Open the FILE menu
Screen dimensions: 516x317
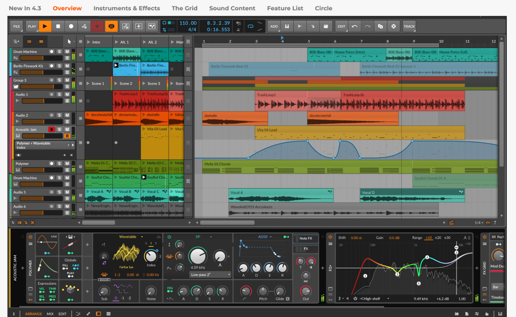[x=16, y=26]
